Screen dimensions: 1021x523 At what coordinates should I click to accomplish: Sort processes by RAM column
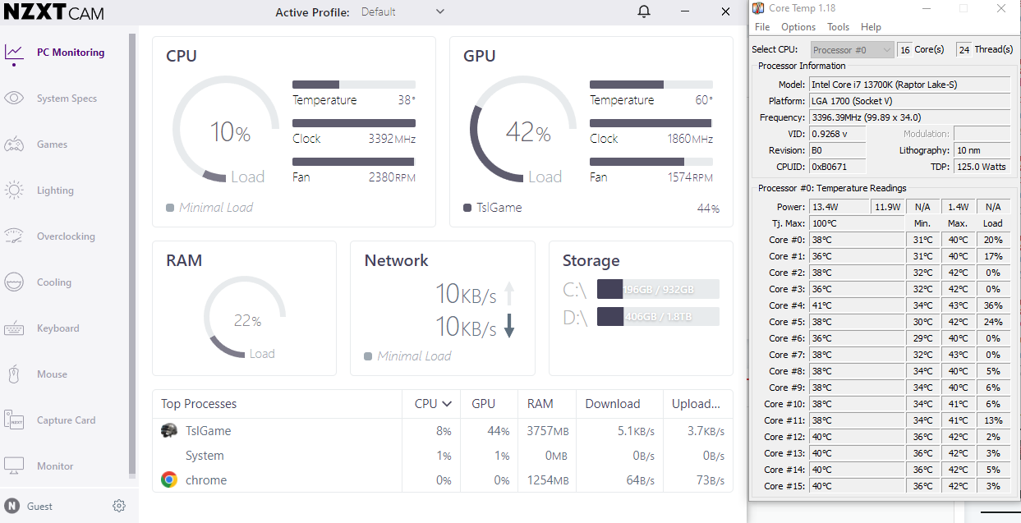[x=540, y=404]
